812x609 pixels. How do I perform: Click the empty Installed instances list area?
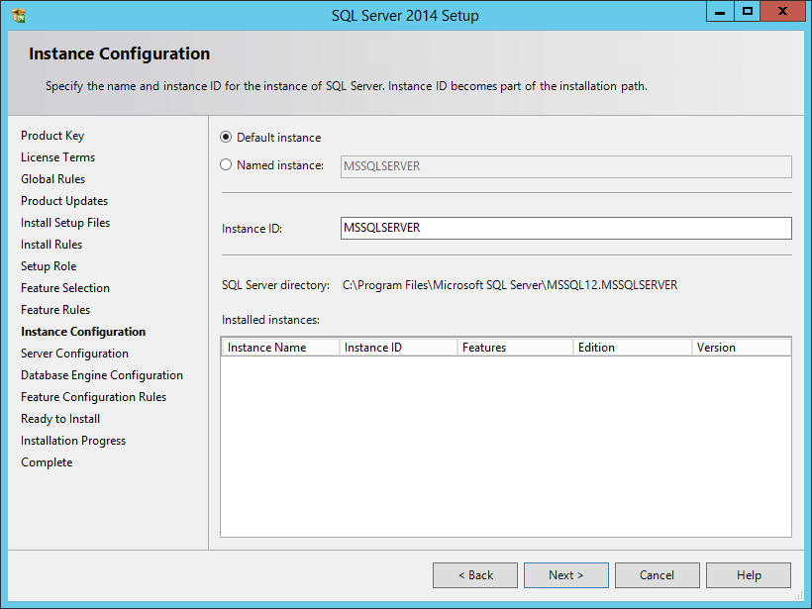pyautogui.click(x=506, y=446)
